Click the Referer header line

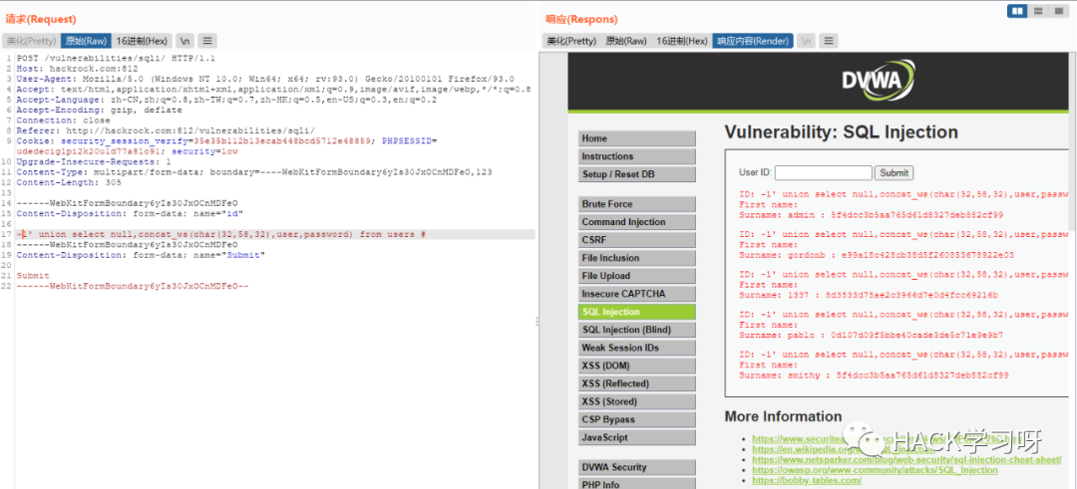tap(166, 130)
